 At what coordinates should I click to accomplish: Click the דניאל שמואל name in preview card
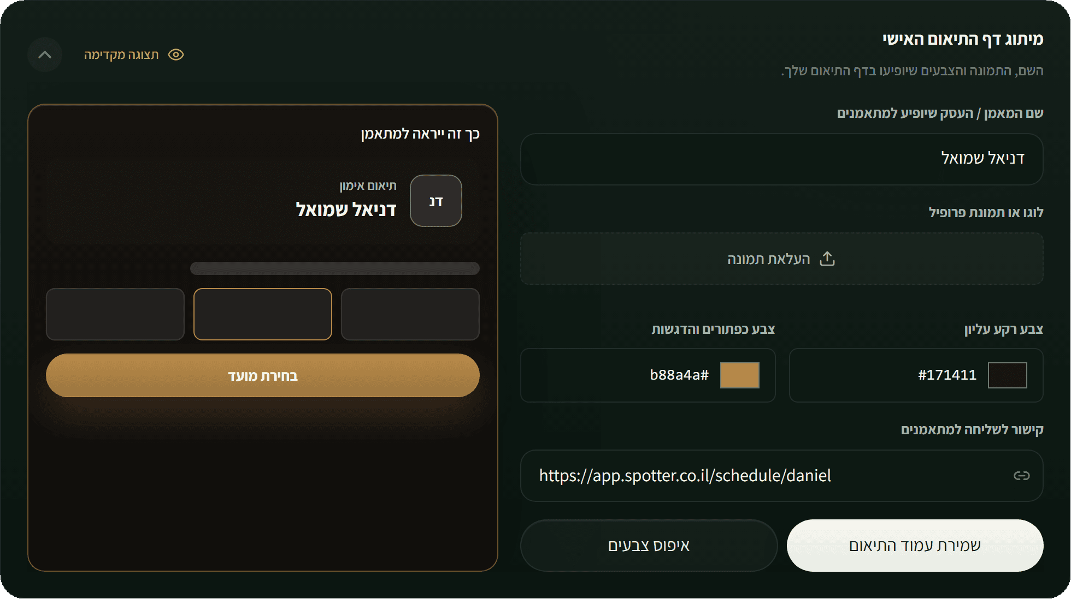click(346, 210)
